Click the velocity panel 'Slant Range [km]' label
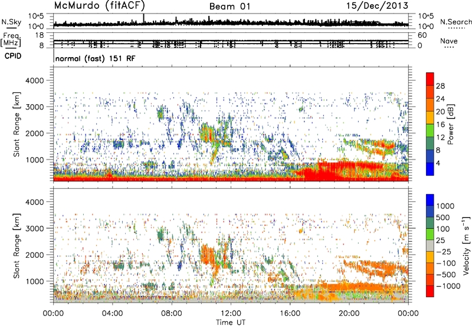This screenshot has height=326, width=472. (x=17, y=246)
